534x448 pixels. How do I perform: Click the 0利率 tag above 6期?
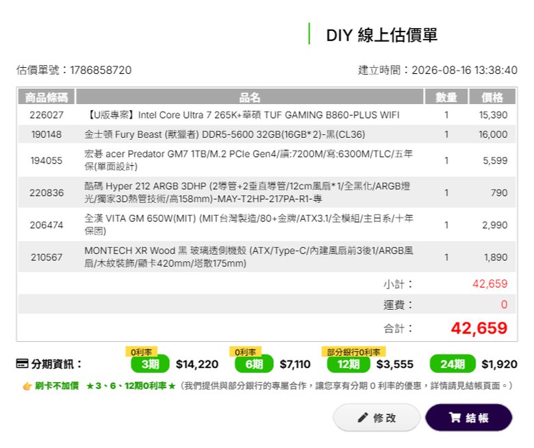tap(245, 352)
